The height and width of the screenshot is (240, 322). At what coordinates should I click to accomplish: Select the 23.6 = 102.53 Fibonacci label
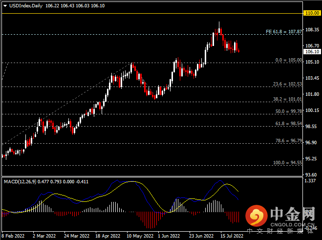coord(287,84)
